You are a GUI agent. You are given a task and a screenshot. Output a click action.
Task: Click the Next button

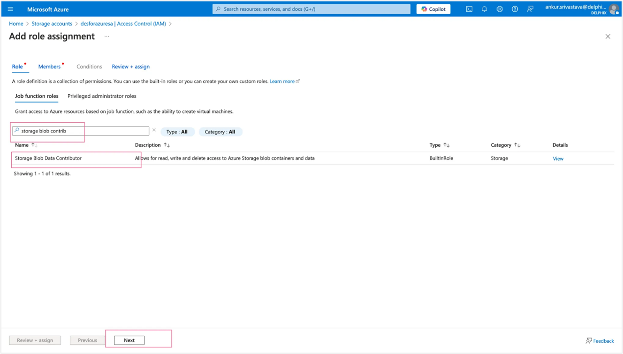pos(129,340)
